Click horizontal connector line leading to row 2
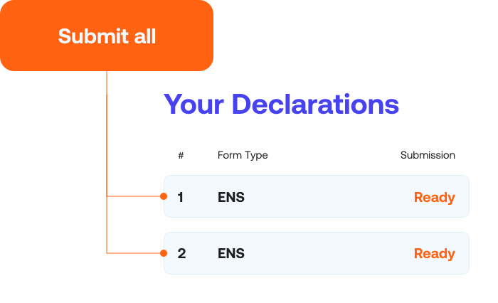 point(134,253)
